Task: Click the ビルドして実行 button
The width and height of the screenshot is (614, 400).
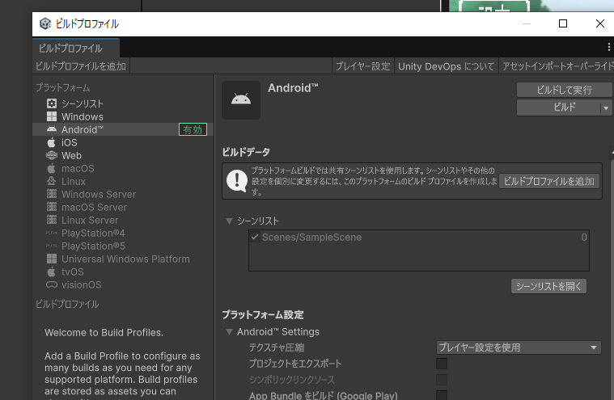Action: 564,90
